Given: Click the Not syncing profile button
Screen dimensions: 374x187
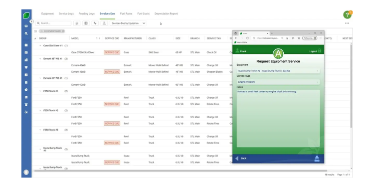Looking at the screenshot, I should pyautogui.click(x=310, y=38).
